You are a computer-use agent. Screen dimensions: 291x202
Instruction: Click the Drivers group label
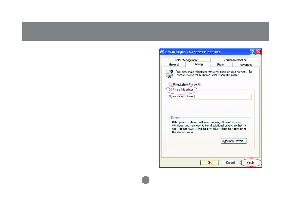coord(175,118)
